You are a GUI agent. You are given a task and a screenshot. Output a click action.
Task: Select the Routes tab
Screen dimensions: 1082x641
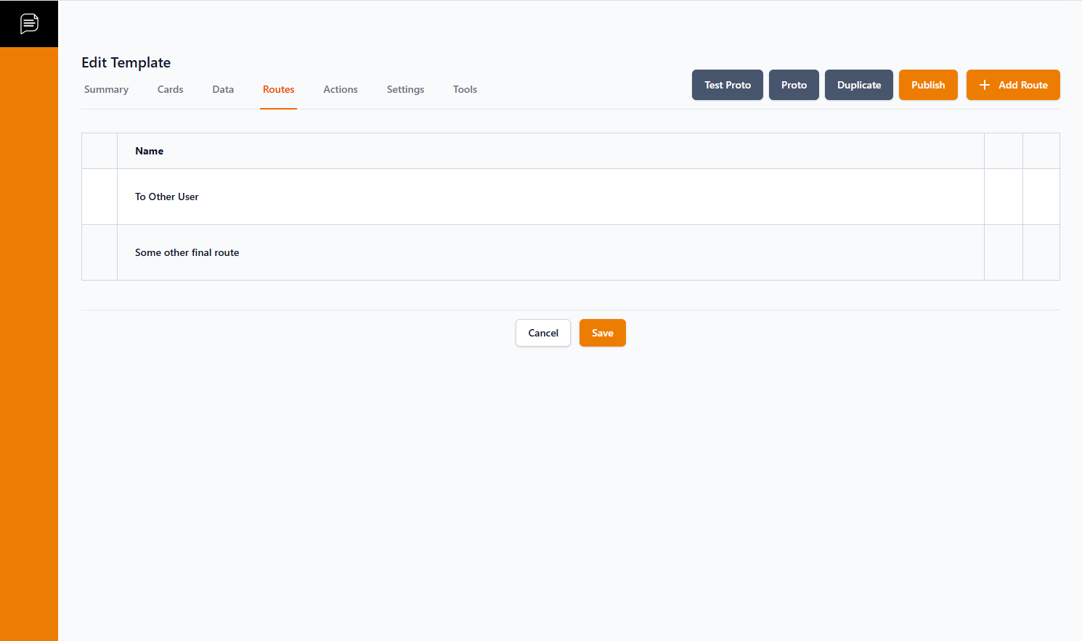click(x=278, y=89)
